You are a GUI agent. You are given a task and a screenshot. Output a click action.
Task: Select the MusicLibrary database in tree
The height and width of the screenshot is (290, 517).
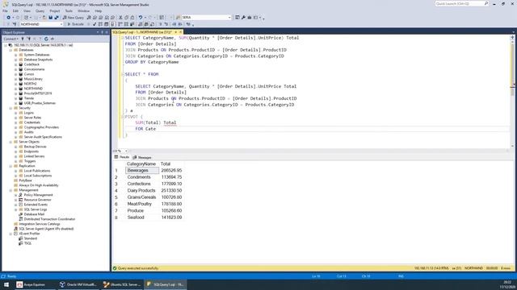coord(33,79)
